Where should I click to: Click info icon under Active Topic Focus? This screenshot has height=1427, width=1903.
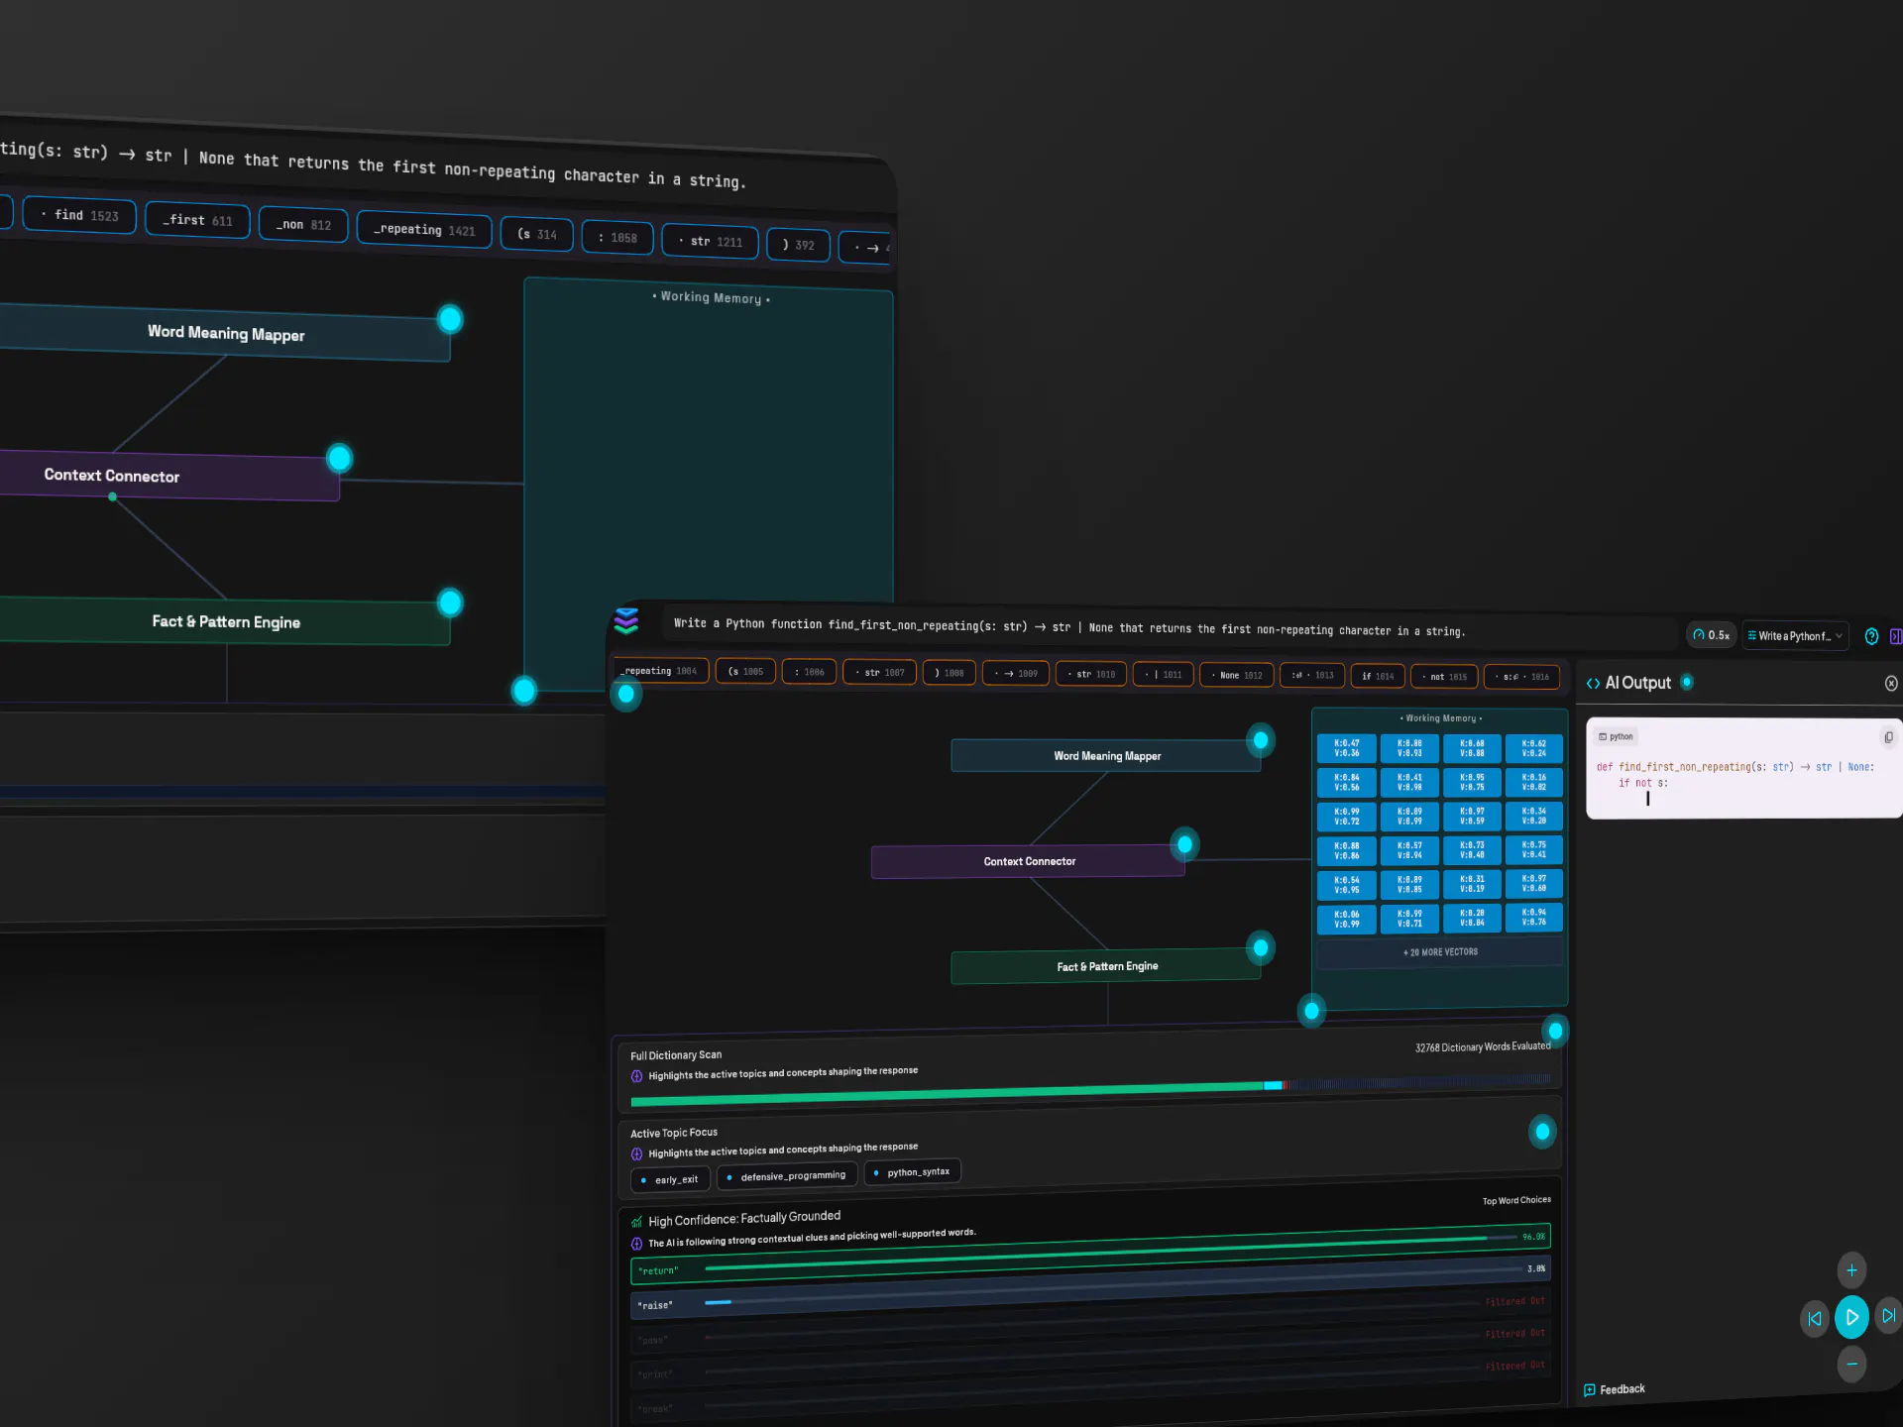coord(636,1153)
